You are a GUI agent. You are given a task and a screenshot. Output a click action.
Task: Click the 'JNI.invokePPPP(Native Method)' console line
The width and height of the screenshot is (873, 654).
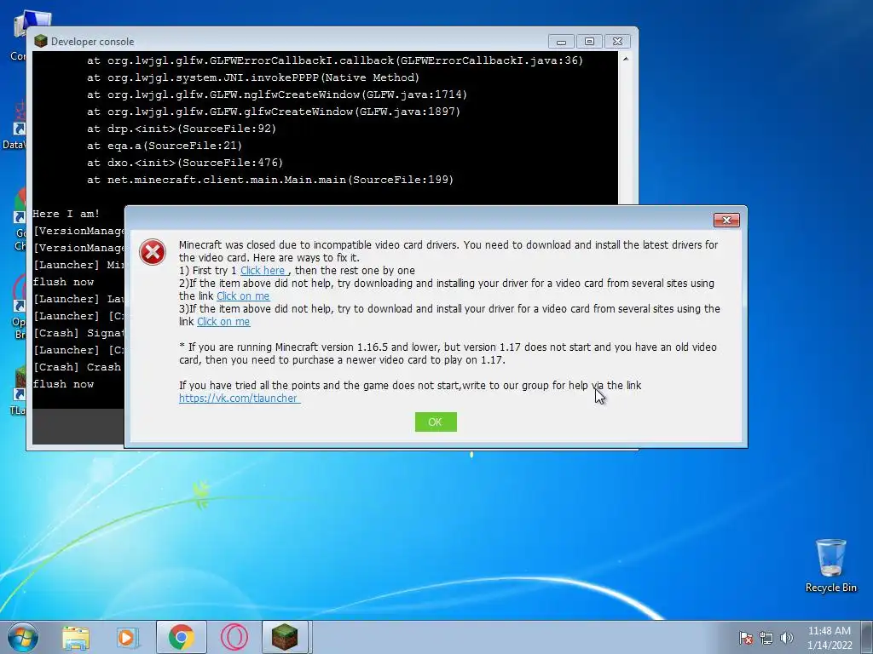point(252,77)
